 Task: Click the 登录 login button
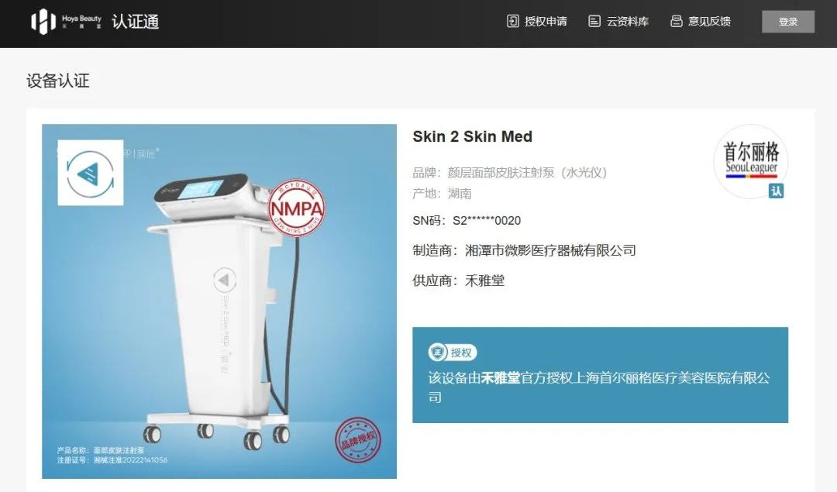pyautogui.click(x=788, y=22)
